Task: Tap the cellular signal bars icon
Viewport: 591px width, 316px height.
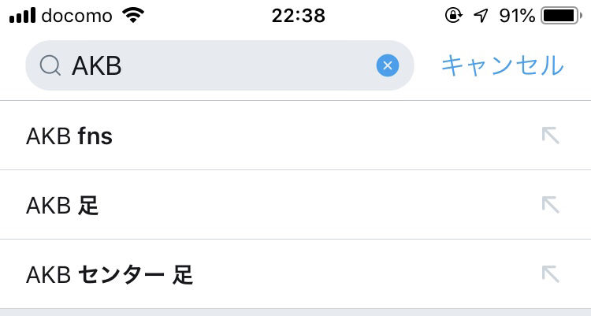Action: click(x=22, y=16)
